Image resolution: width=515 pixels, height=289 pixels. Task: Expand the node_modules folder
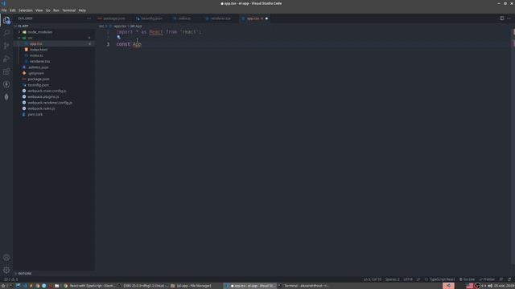point(54,32)
